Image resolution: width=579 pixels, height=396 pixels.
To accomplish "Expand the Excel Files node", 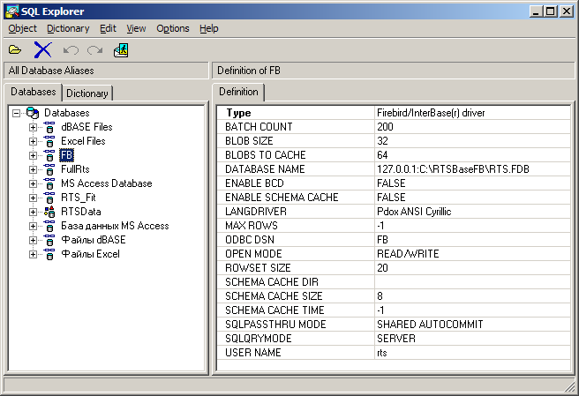I will 33,141.
